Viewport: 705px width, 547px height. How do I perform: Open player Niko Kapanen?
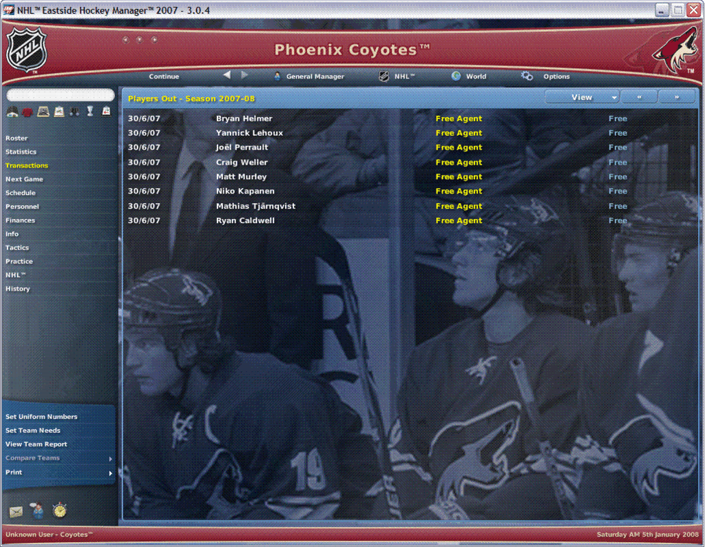pyautogui.click(x=245, y=192)
